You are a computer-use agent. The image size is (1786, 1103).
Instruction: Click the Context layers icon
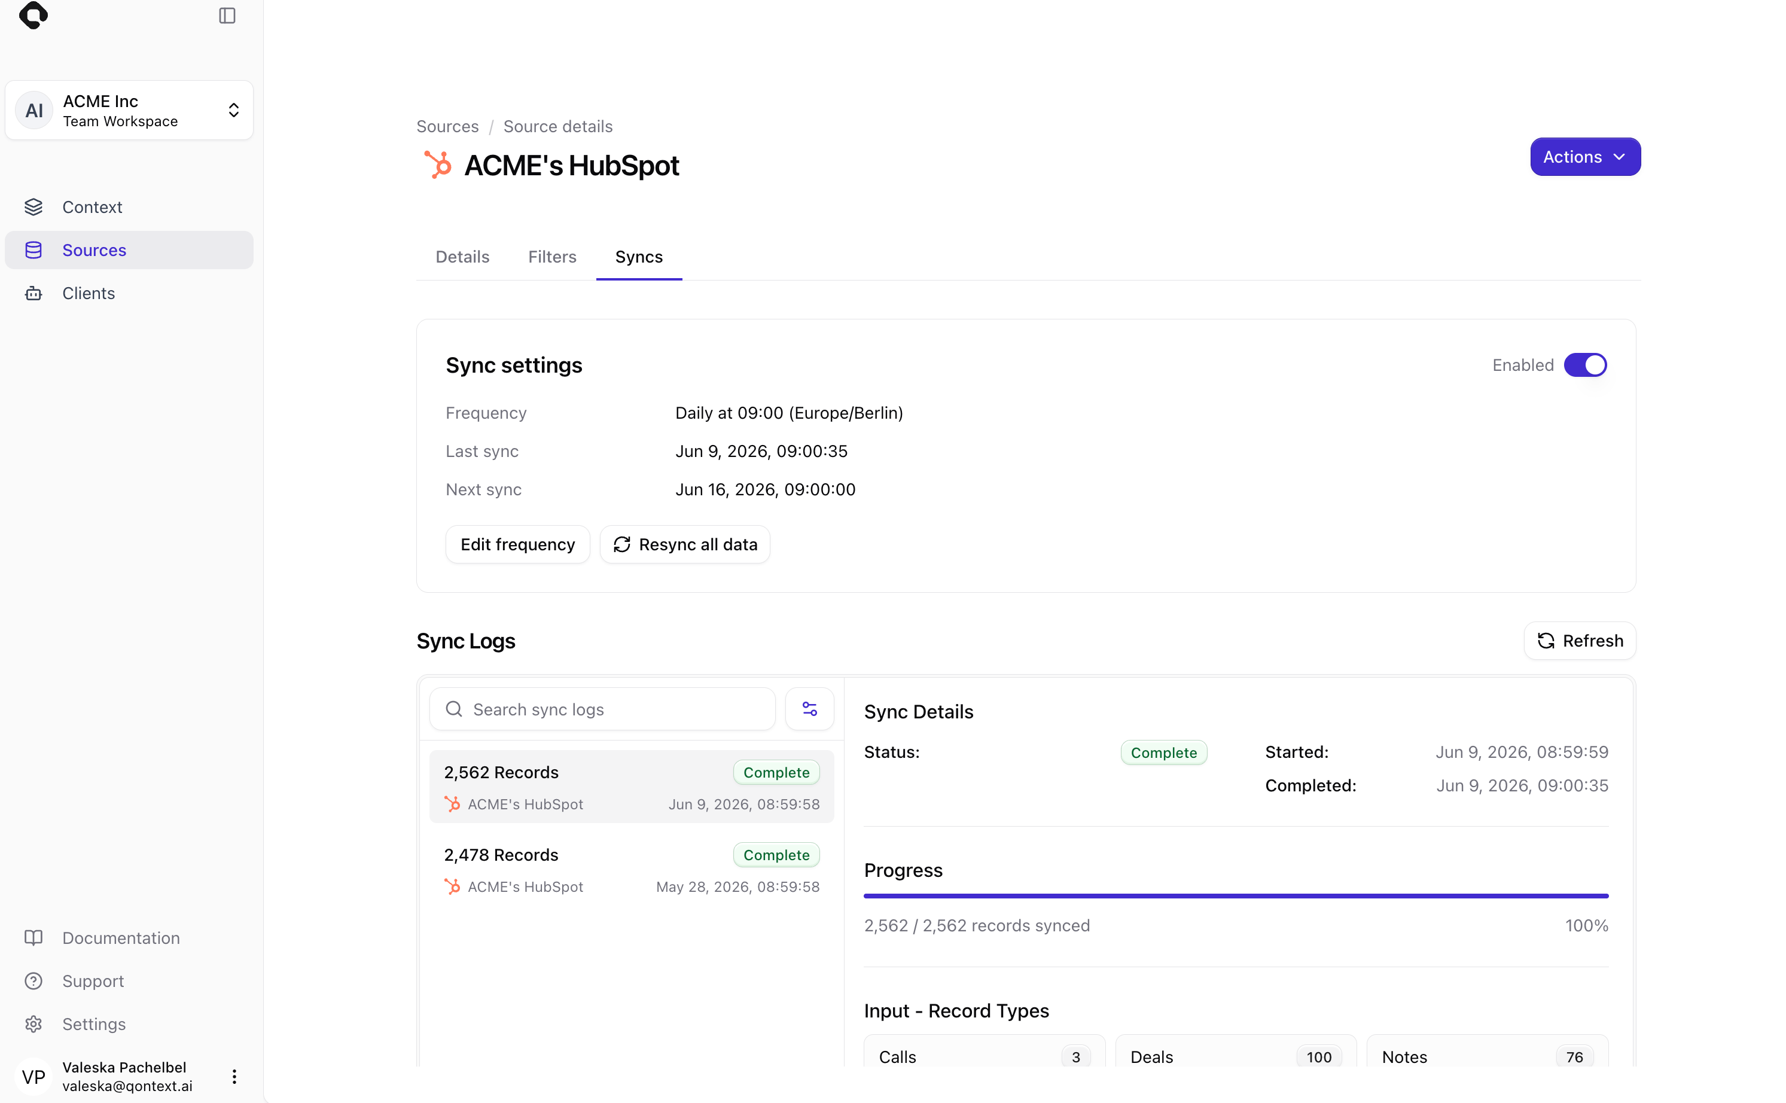point(33,207)
